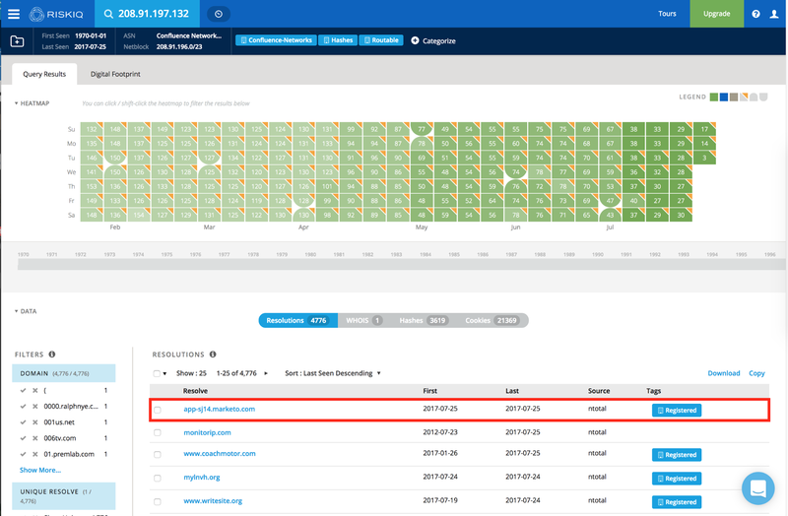Select the Cookies 21369 data tab
The image size is (788, 516).
pos(492,321)
